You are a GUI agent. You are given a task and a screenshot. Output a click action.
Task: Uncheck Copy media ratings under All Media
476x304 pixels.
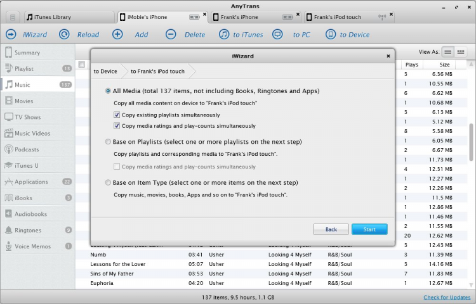pos(117,125)
